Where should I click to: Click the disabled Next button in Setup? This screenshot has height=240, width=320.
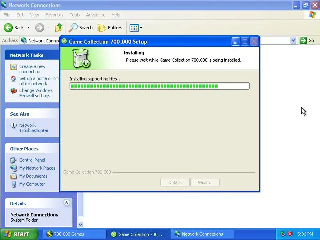205,182
